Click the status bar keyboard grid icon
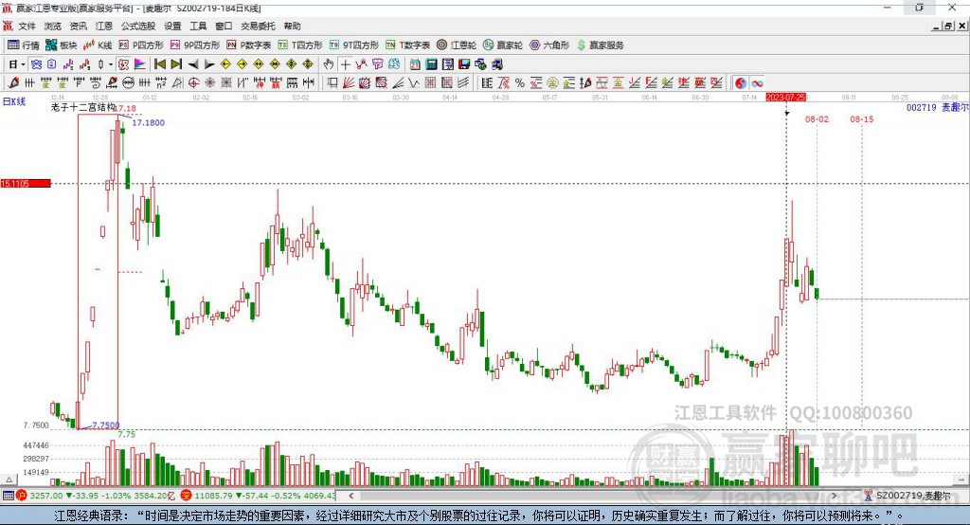Viewport: 970px width, 525px height. pos(8,496)
